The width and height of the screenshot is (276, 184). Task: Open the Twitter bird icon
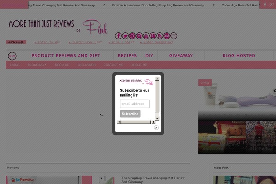tap(125, 35)
